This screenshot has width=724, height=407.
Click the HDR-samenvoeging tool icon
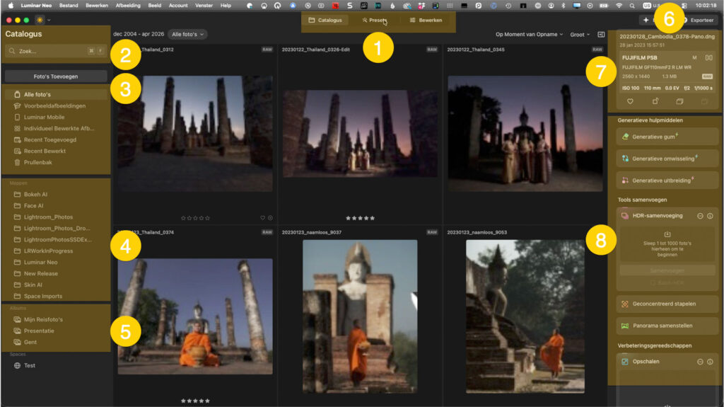[x=625, y=216]
